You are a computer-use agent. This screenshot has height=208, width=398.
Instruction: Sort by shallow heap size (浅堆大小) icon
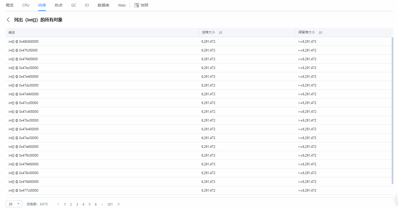click(220, 33)
